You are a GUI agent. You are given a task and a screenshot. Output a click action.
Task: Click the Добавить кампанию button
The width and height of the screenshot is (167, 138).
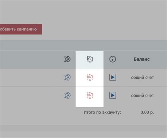pyautogui.click(x=21, y=29)
